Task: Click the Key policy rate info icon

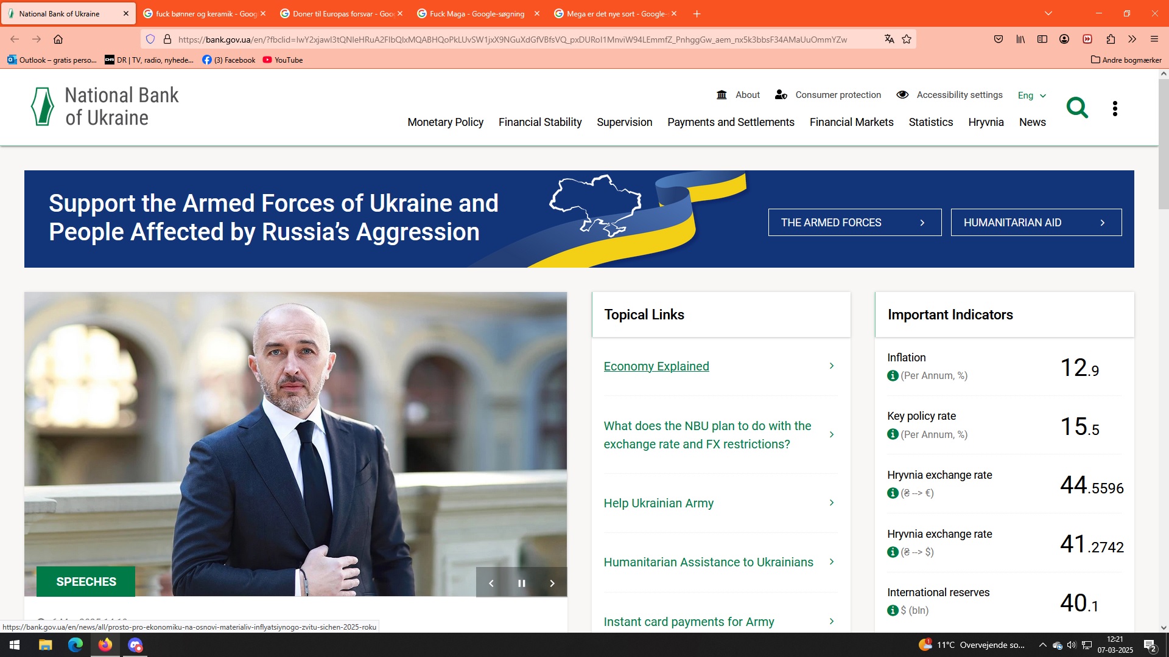Action: tap(893, 434)
